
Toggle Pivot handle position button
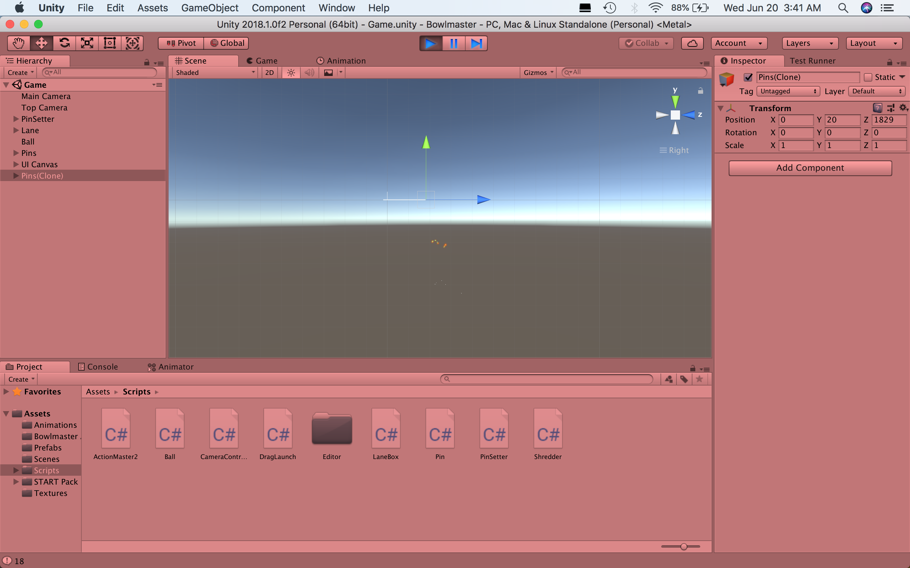coord(181,43)
